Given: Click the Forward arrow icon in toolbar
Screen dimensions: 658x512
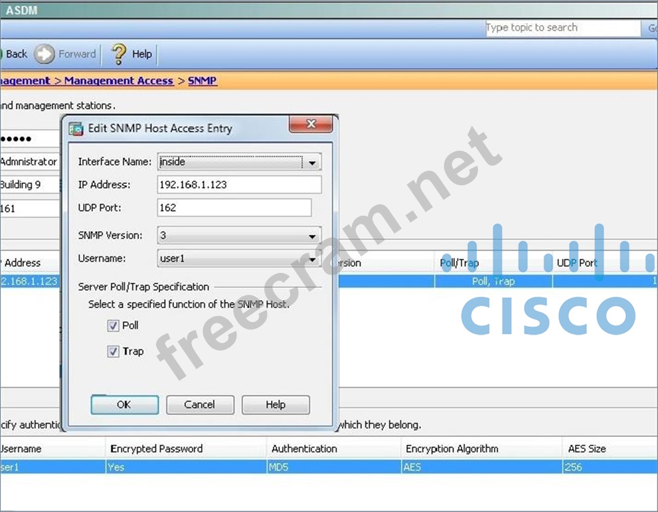Looking at the screenshot, I should (44, 54).
